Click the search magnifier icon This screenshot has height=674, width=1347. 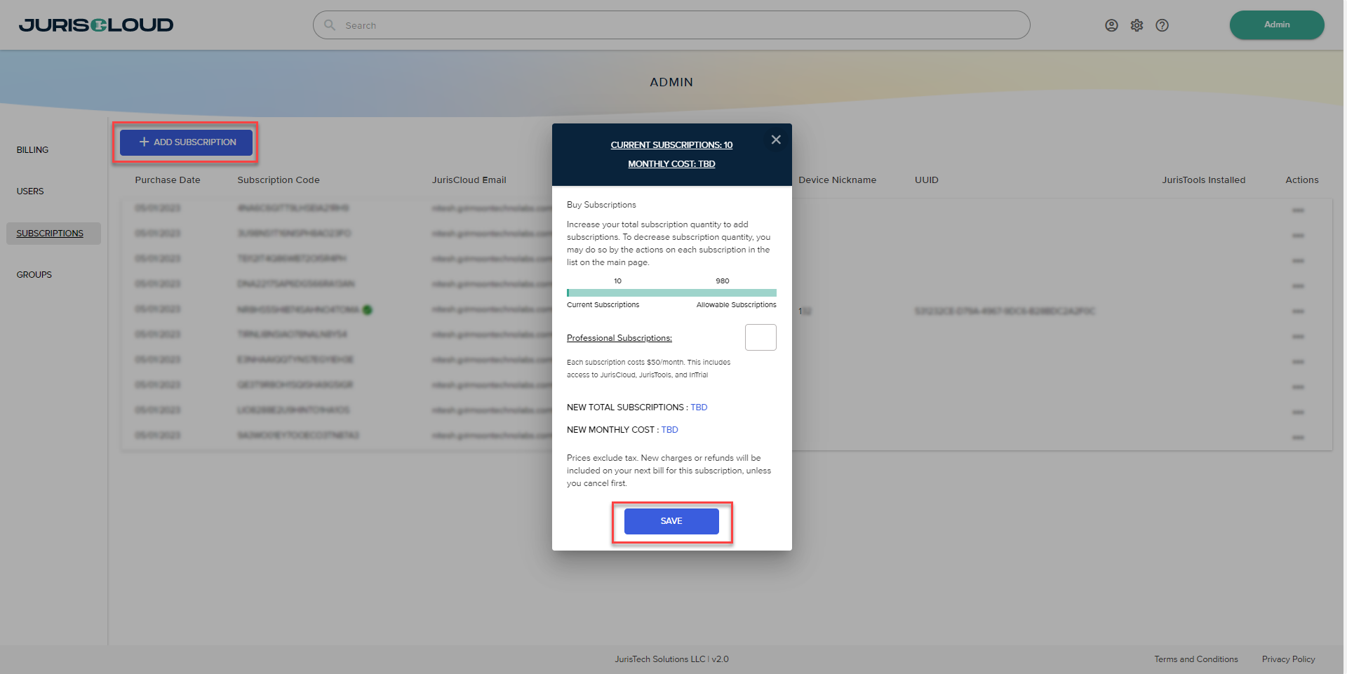(330, 25)
